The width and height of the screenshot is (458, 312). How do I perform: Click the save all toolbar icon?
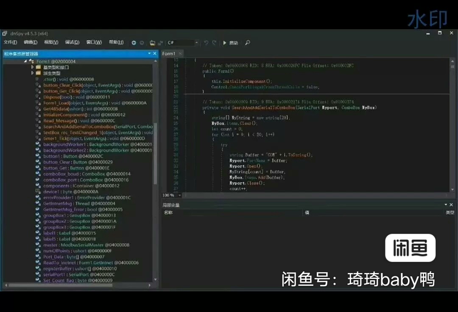pos(160,43)
